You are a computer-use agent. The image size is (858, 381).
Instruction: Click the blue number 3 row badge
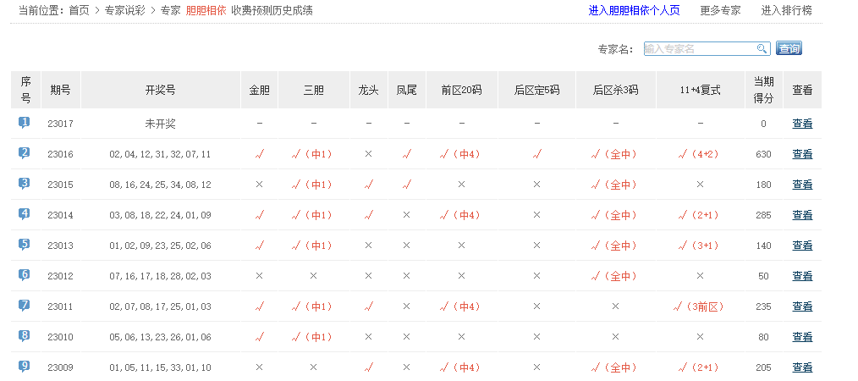pos(25,184)
